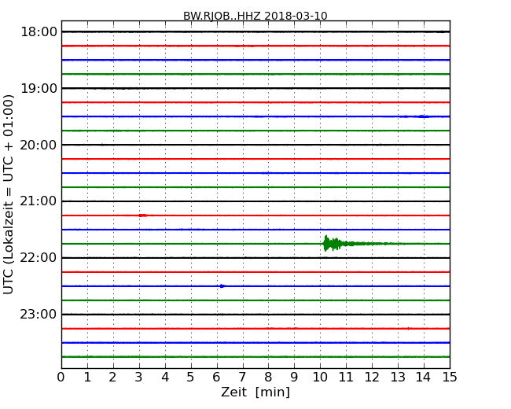The width and height of the screenshot is (511, 409).
Task: Click the y-axis label UTC (Lokalzeit = UTC + 01:00)
Action: [x=9, y=194]
